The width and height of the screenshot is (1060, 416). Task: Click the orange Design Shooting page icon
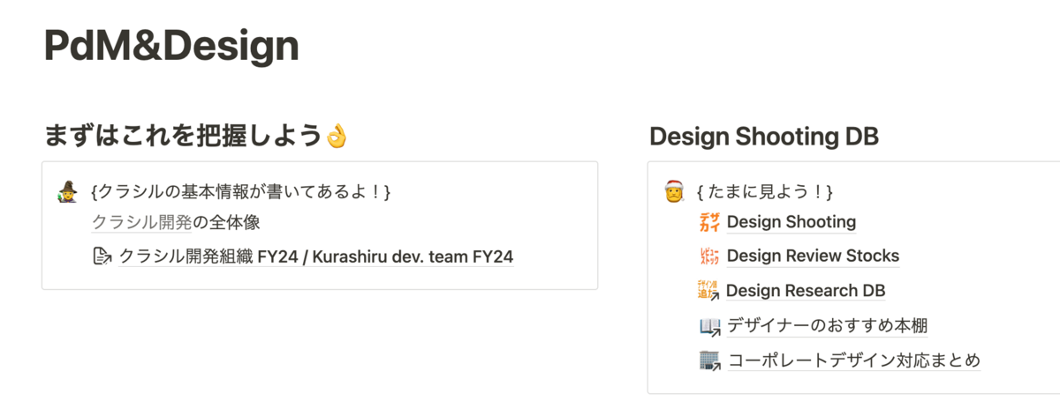709,222
